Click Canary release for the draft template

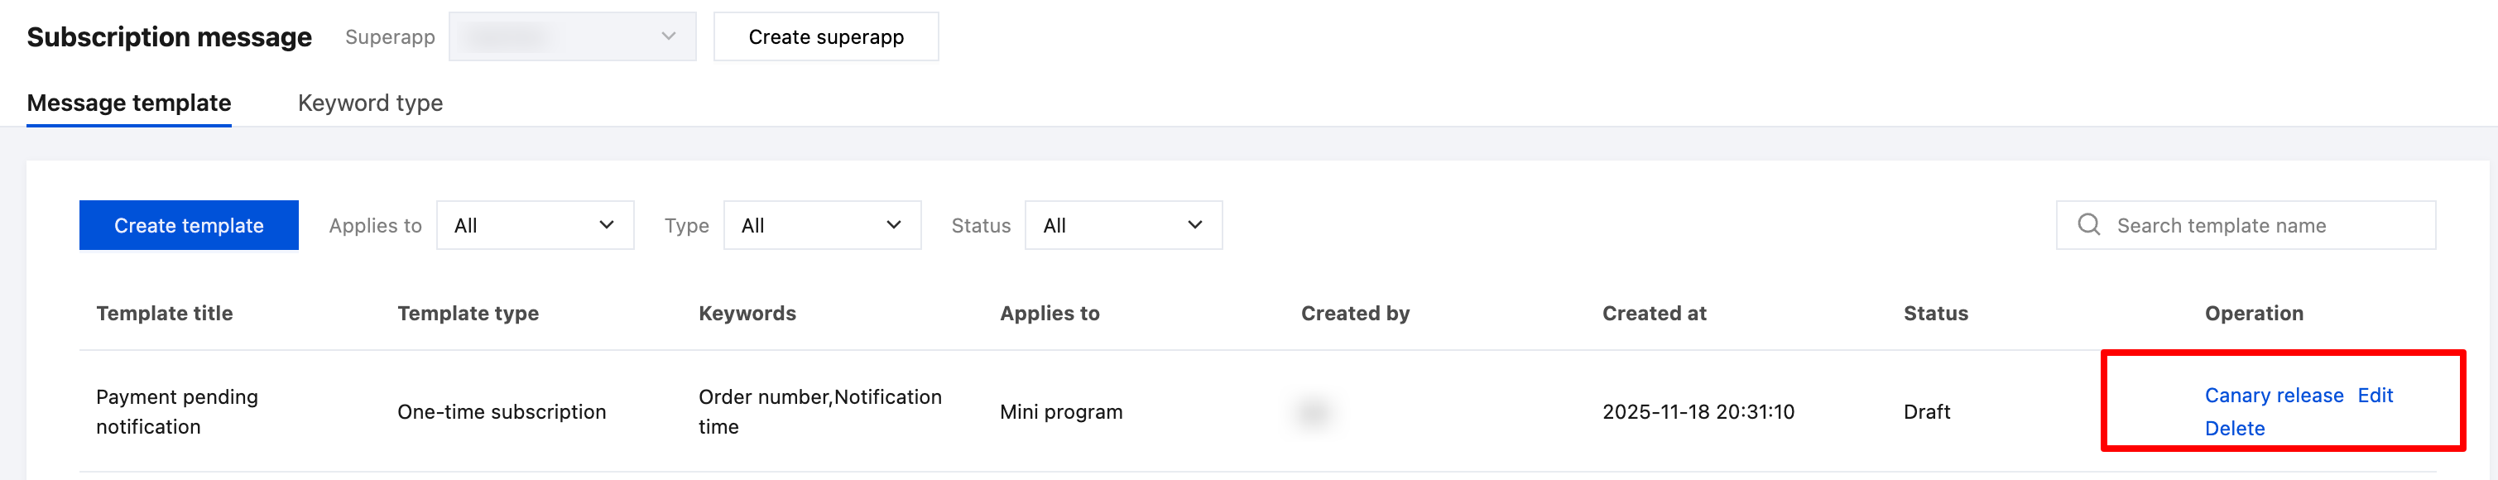tap(2273, 396)
